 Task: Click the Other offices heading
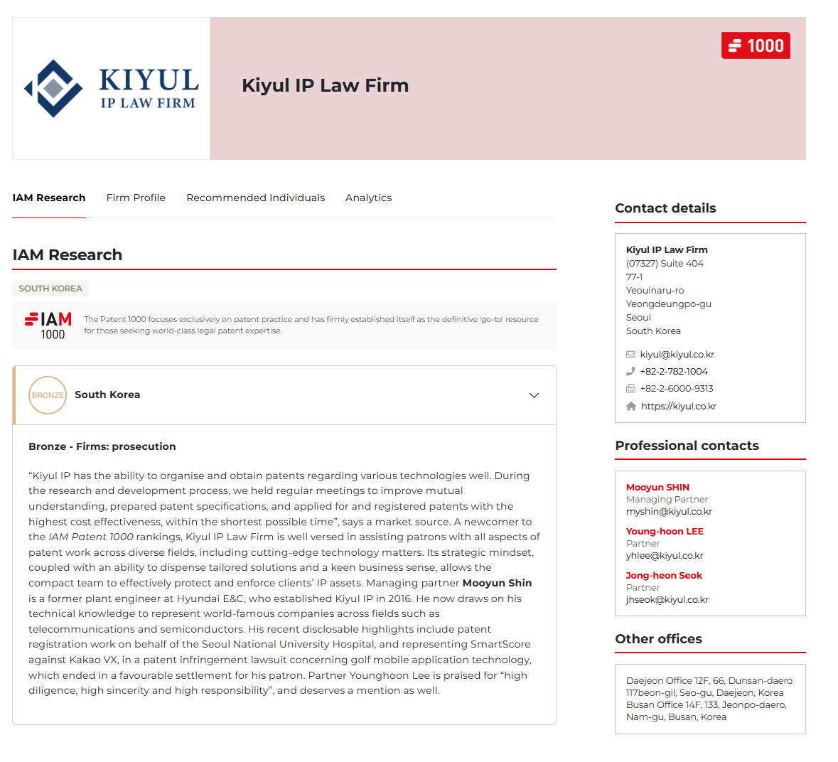pyautogui.click(x=658, y=638)
